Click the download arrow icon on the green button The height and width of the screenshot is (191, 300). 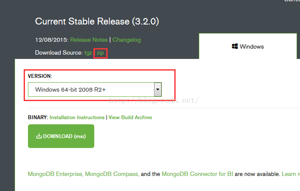point(39,136)
